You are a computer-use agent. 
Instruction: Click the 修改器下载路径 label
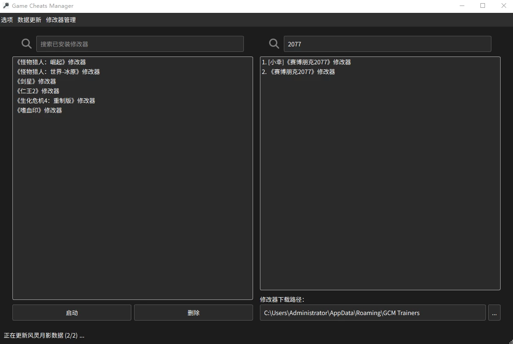click(x=282, y=299)
